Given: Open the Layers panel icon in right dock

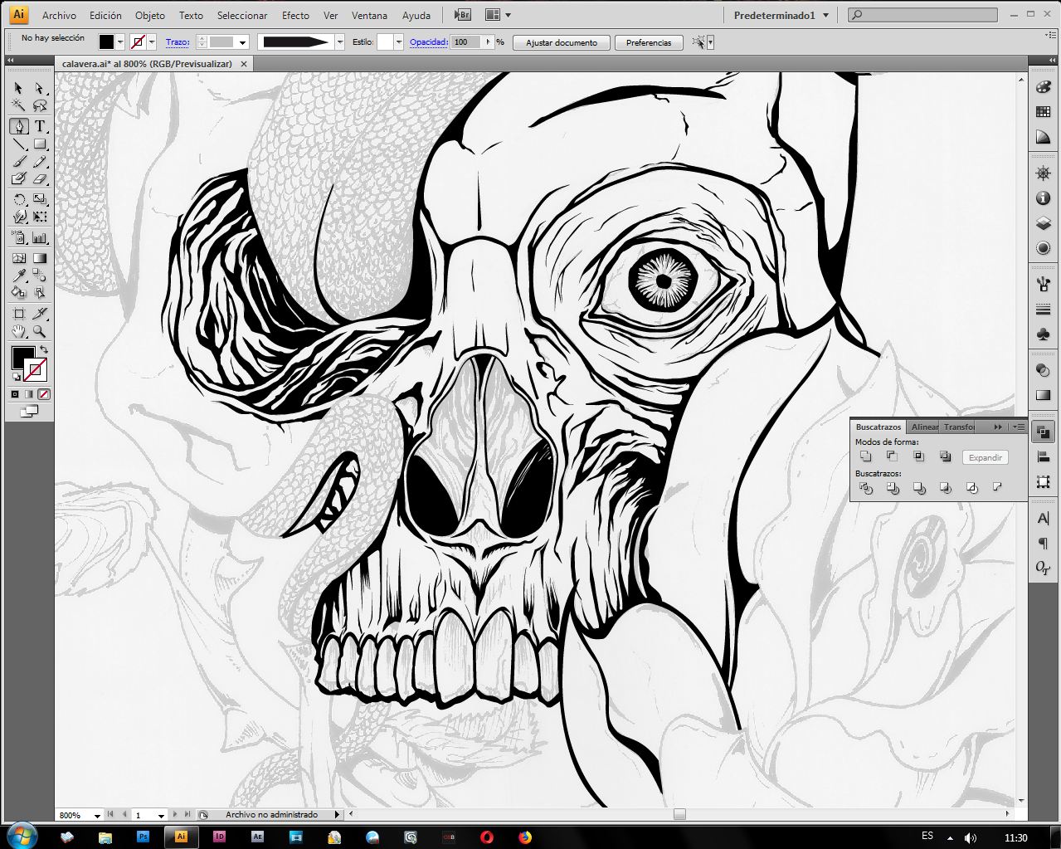Looking at the screenshot, I should pos(1043,223).
